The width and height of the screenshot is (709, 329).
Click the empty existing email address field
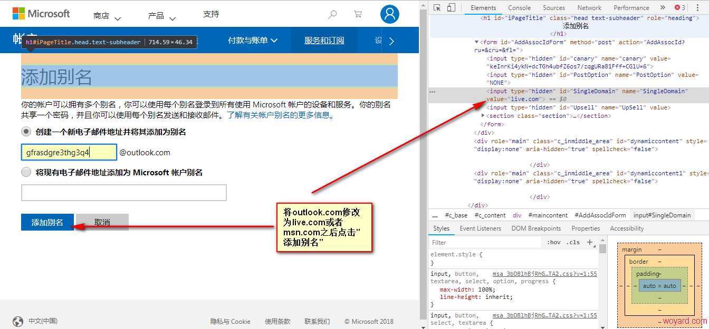[x=124, y=193]
